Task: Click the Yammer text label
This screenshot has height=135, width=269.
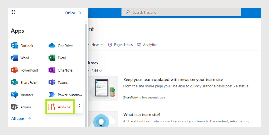Action: click(27, 95)
